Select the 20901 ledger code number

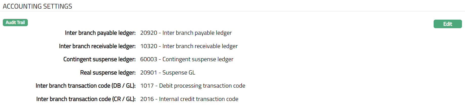pyautogui.click(x=149, y=73)
